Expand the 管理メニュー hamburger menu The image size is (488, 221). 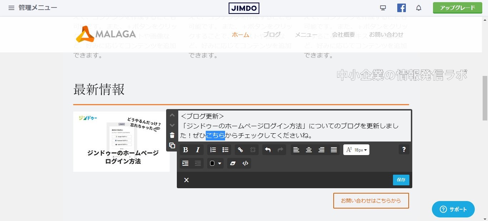pos(11,7)
